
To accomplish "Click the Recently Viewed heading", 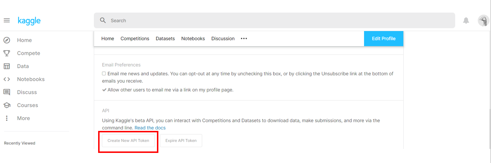I will click(19, 143).
